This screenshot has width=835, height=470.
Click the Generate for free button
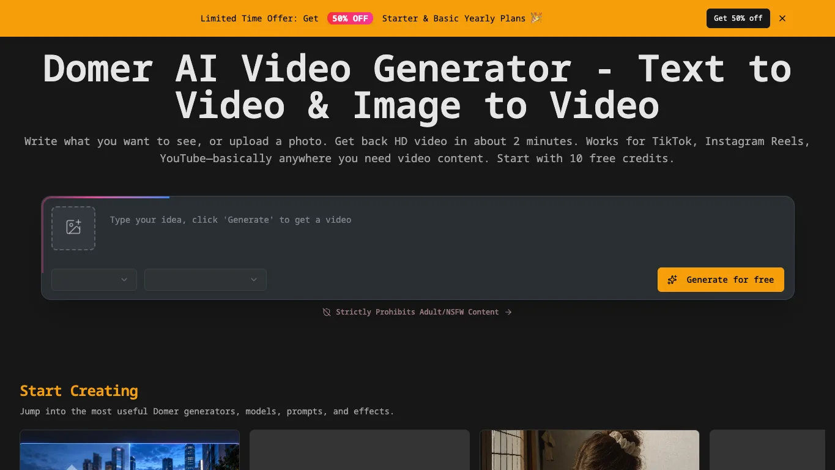721,280
